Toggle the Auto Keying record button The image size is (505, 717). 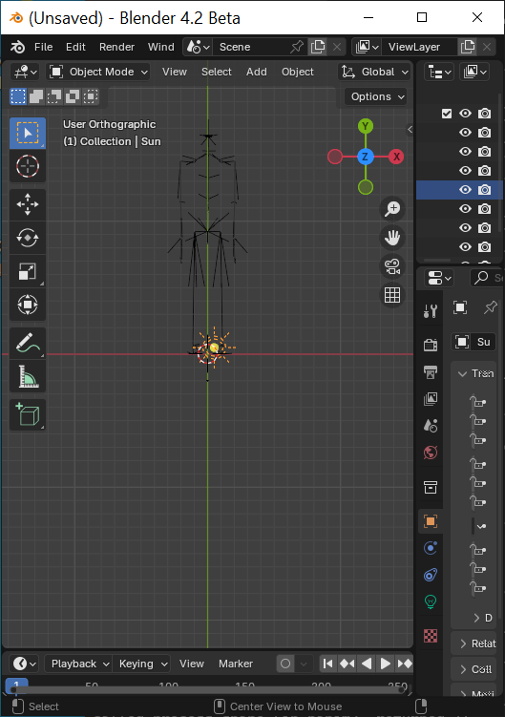[285, 664]
